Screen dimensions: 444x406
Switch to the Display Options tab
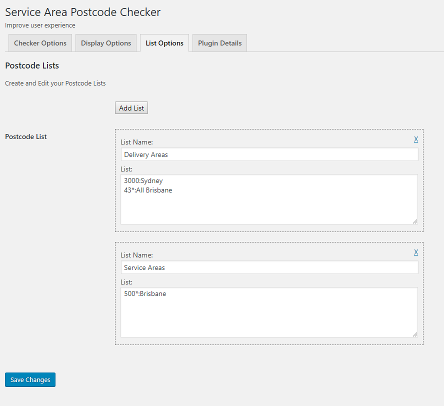106,43
